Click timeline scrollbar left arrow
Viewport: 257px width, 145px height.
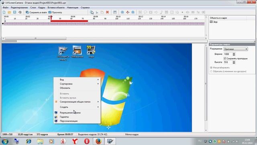[x=3, y=38]
